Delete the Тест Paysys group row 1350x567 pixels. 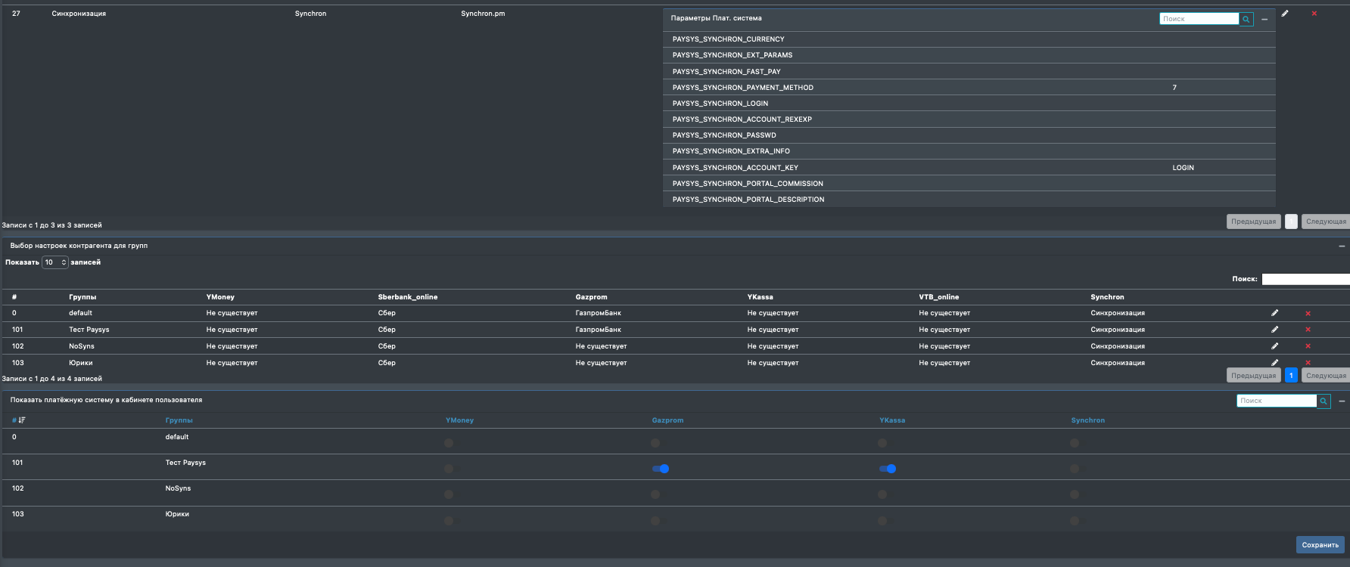pos(1308,330)
